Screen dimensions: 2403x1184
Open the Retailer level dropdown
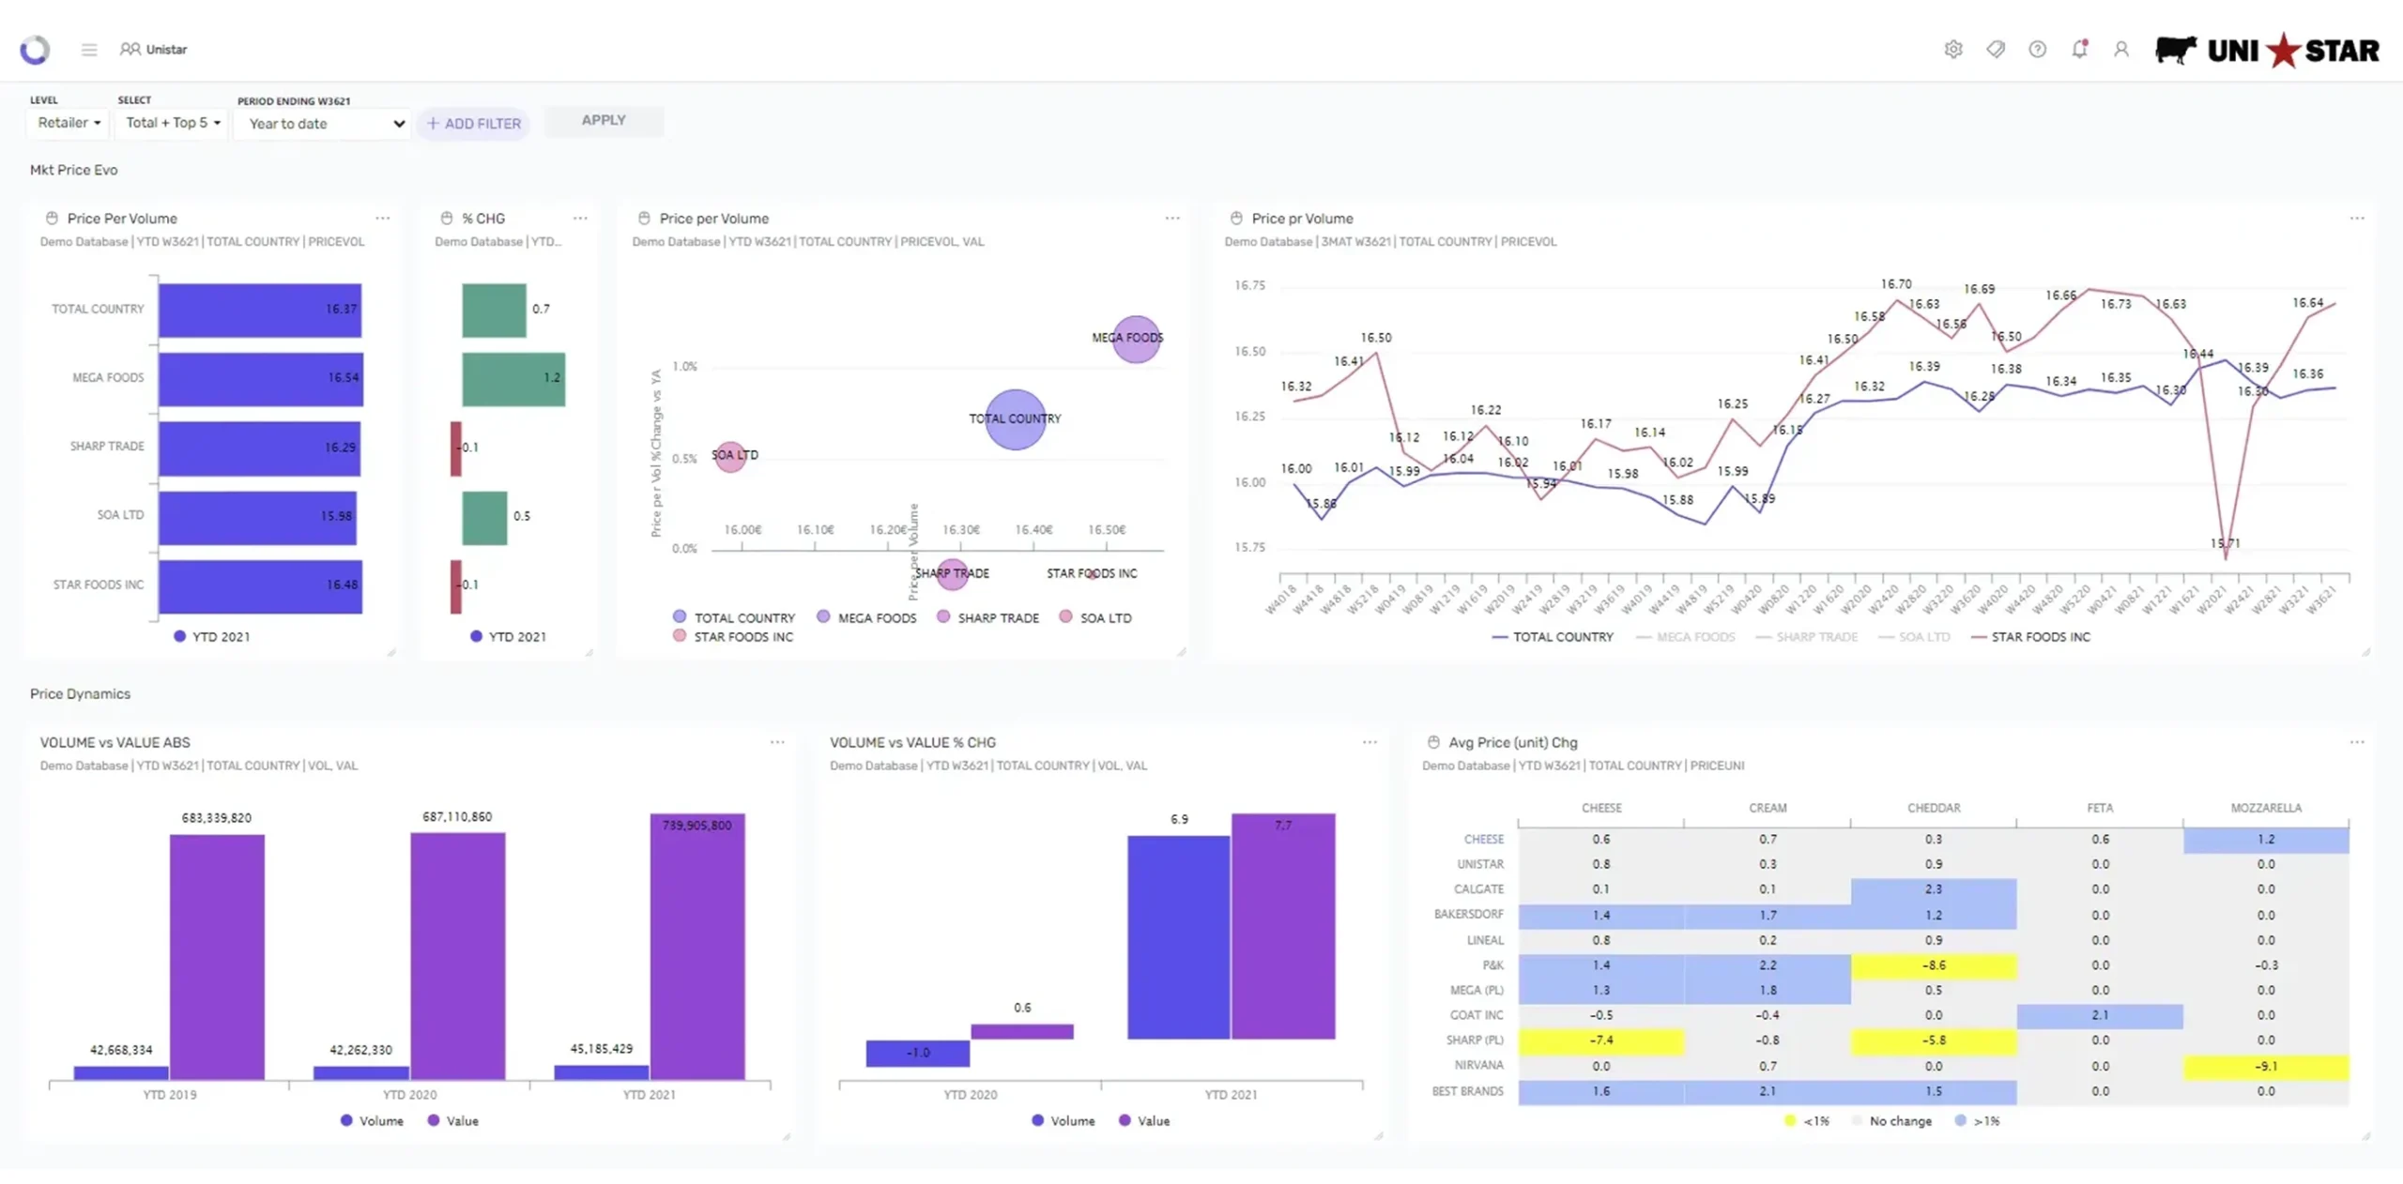[x=68, y=123]
